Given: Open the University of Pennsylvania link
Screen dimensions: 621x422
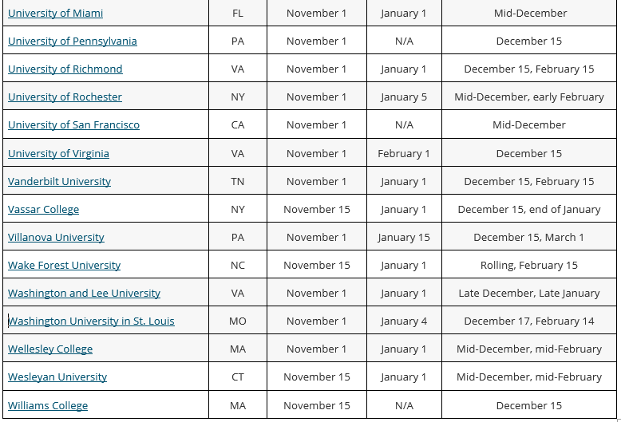Looking at the screenshot, I should pos(73,41).
